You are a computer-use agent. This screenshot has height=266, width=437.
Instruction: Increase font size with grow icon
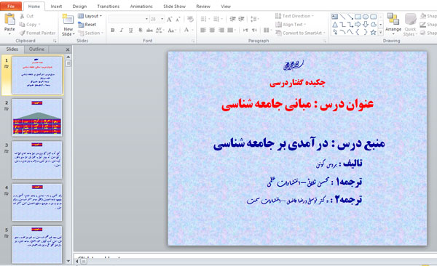[x=169, y=19]
